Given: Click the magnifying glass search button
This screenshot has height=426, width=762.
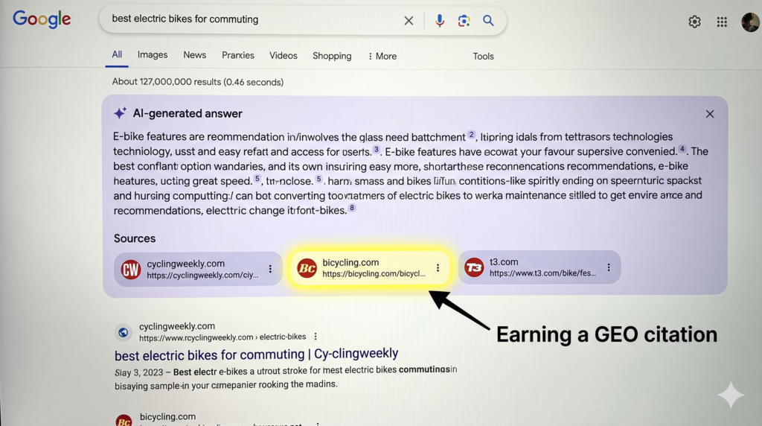Looking at the screenshot, I should click(x=488, y=21).
